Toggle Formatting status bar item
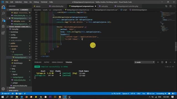Screen dimensions: 177x99 click(161, 94)
